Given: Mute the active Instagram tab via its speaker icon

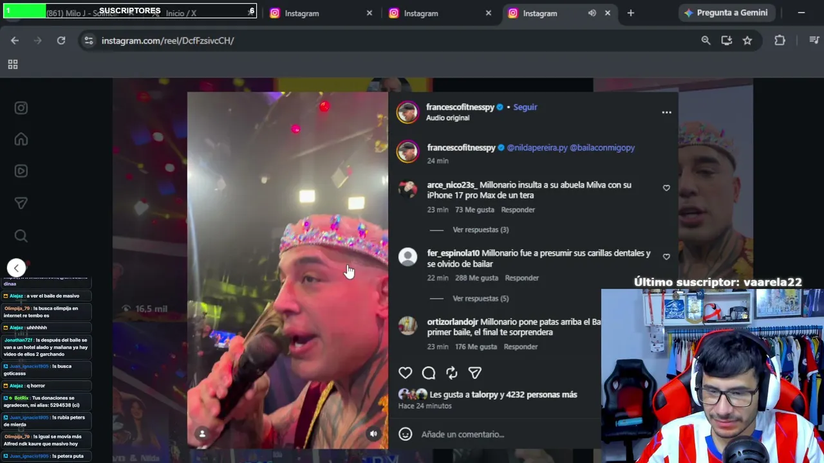Looking at the screenshot, I should [592, 13].
